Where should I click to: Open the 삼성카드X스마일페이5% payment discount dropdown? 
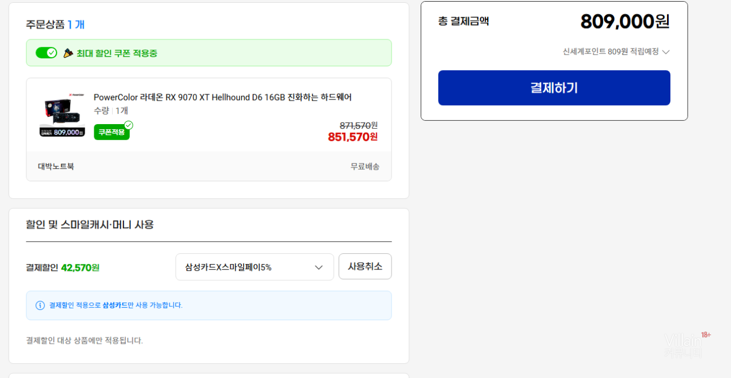(254, 267)
